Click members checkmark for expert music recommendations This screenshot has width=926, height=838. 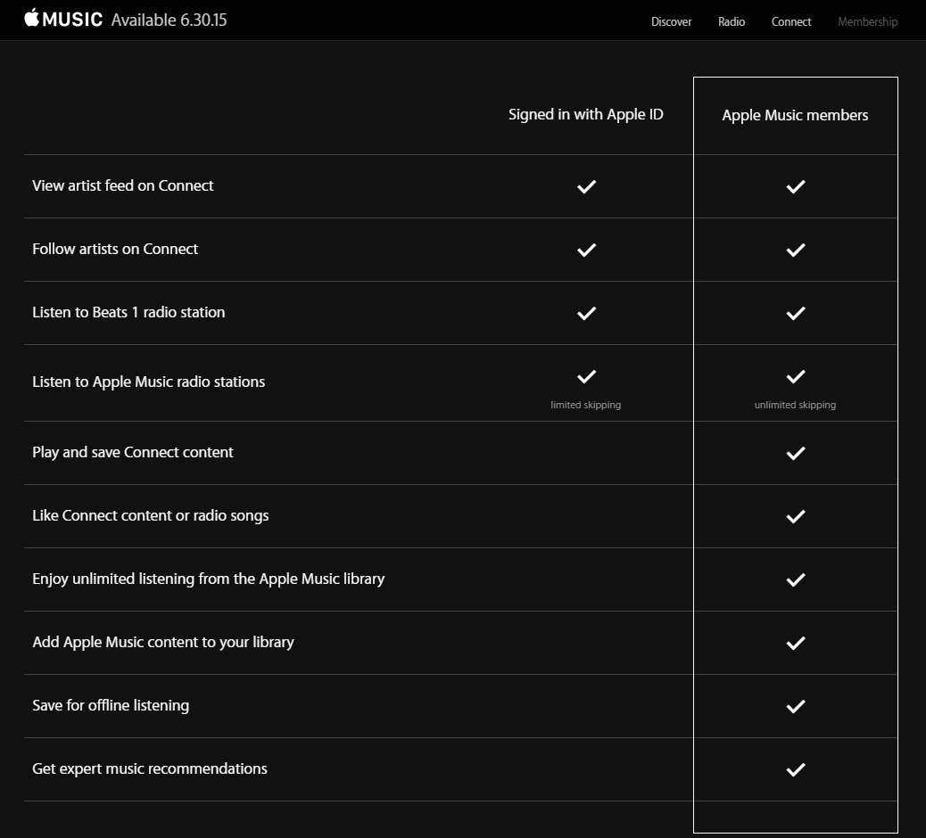[796, 769]
